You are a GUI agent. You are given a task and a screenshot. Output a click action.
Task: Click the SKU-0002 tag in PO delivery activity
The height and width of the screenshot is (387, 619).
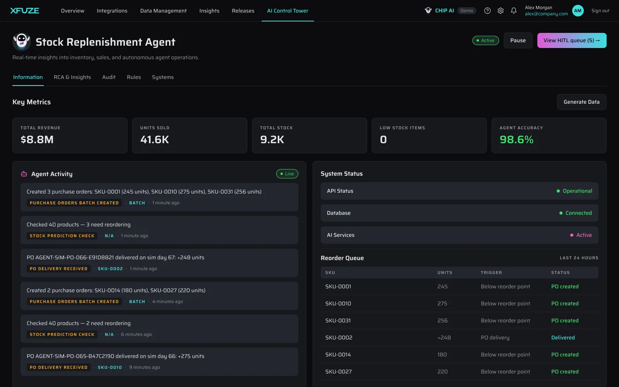pos(110,269)
